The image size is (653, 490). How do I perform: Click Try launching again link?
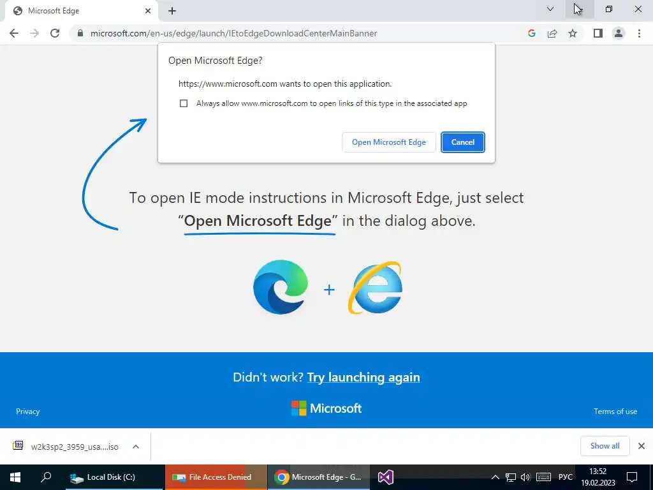coord(363,377)
